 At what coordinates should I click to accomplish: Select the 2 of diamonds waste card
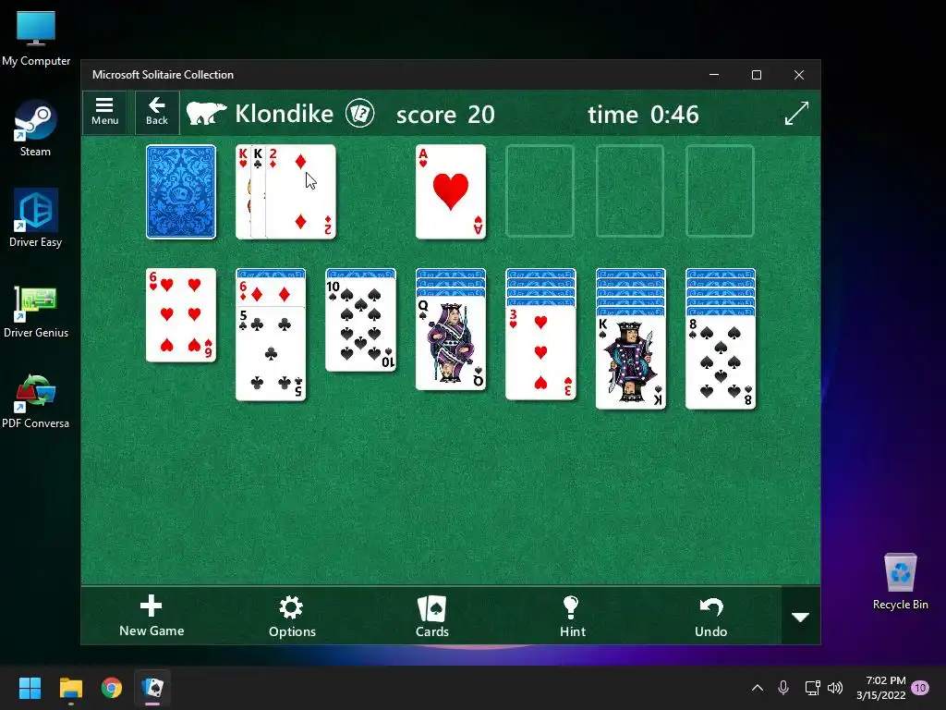pyautogui.click(x=300, y=192)
